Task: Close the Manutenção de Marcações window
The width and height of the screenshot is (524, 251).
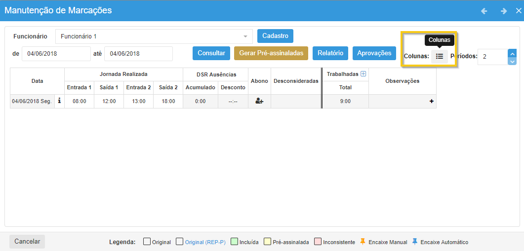Action: pos(518,11)
